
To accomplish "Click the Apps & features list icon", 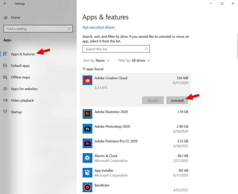I will (x=5, y=54).
